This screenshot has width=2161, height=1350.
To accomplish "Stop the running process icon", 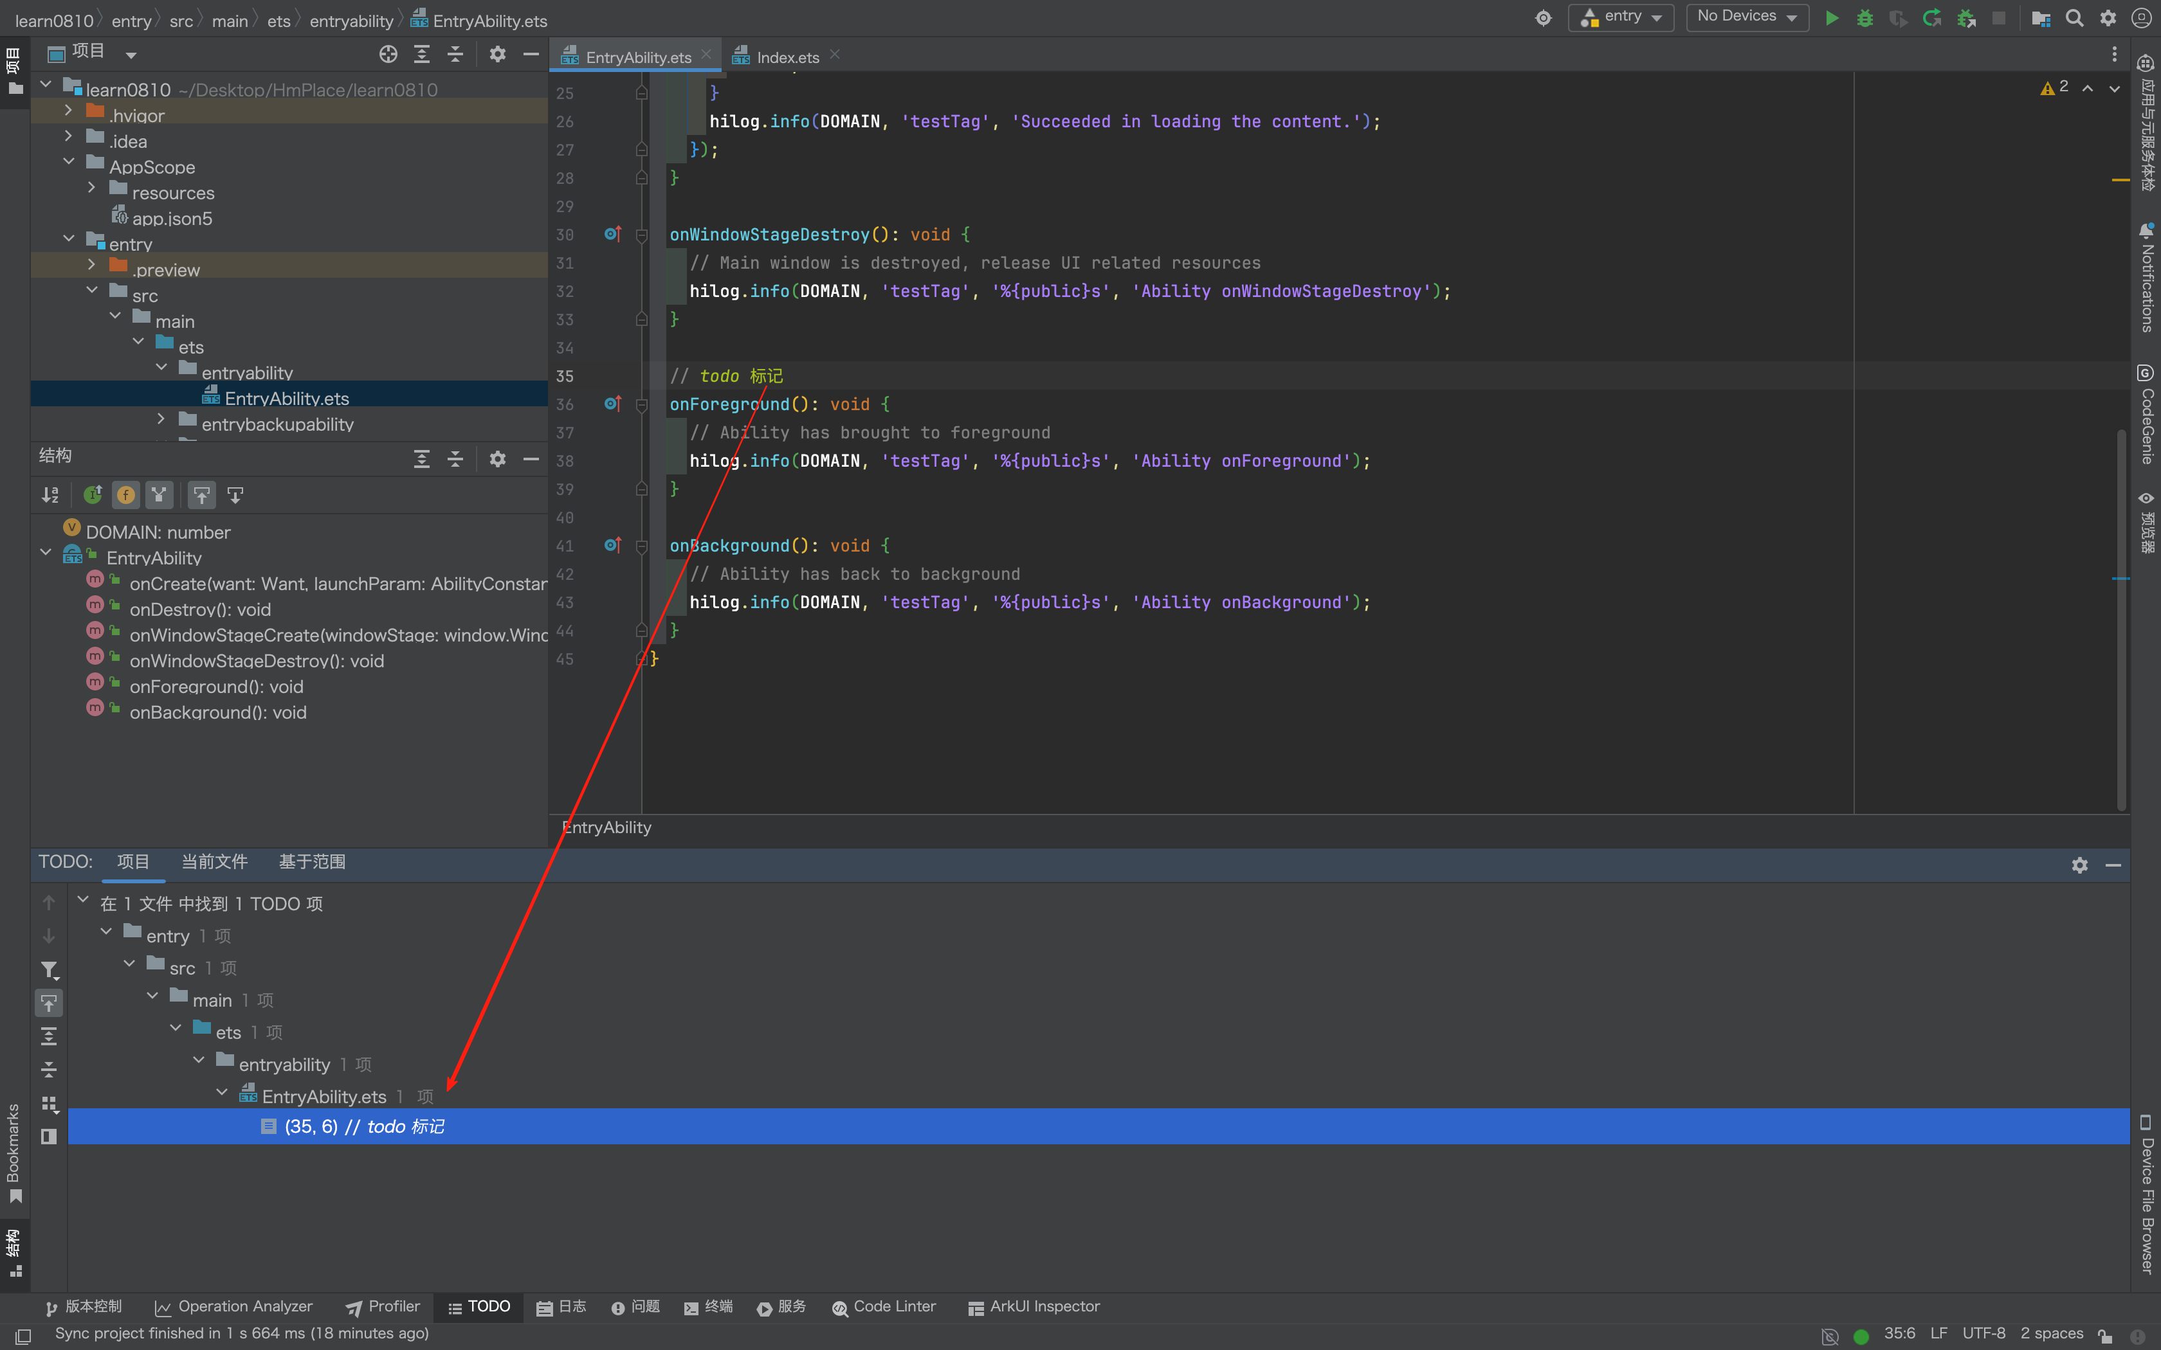I will 1998,18.
